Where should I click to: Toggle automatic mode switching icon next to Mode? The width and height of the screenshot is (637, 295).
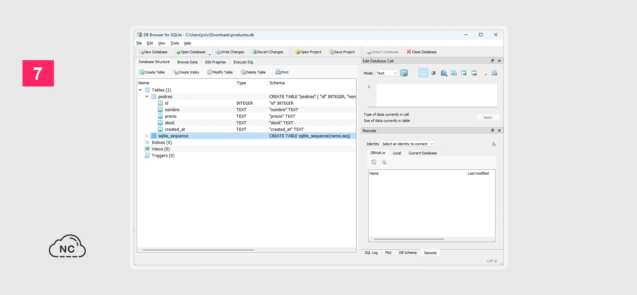coord(404,73)
